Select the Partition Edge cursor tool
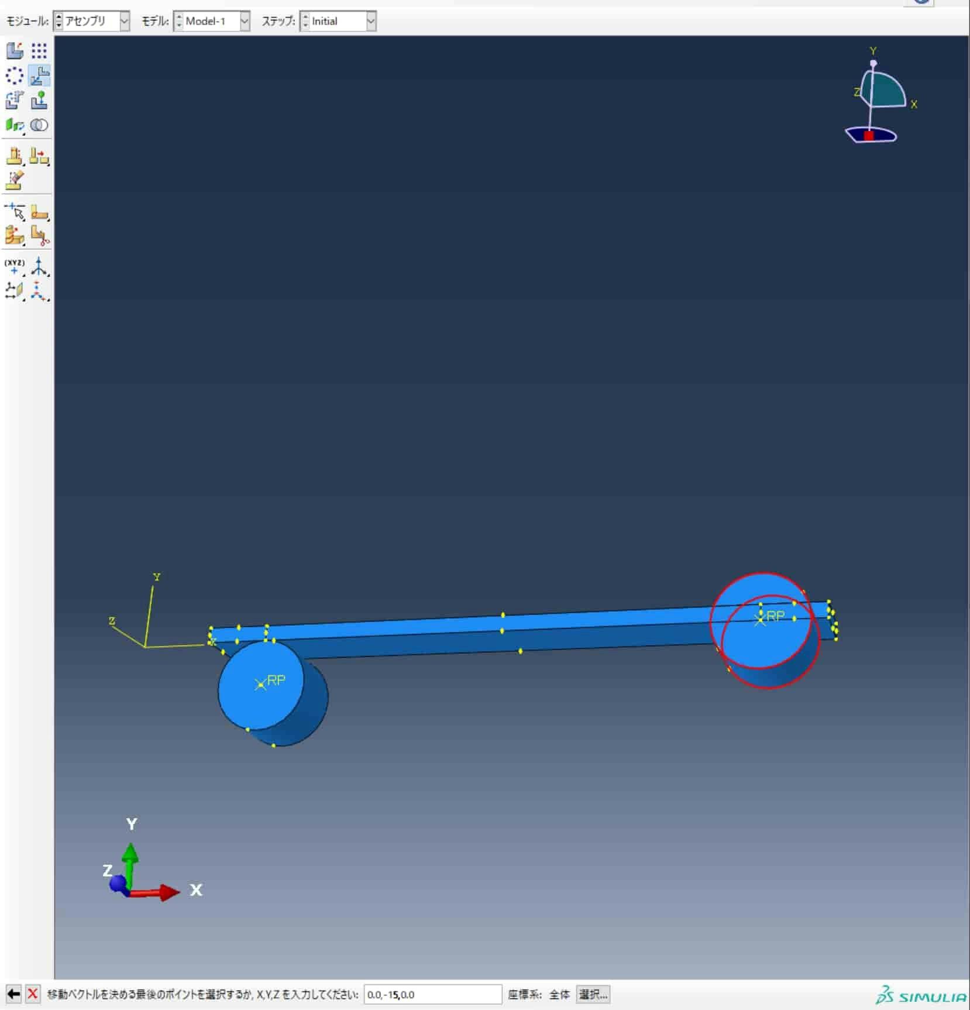The height and width of the screenshot is (1010, 970). point(15,211)
